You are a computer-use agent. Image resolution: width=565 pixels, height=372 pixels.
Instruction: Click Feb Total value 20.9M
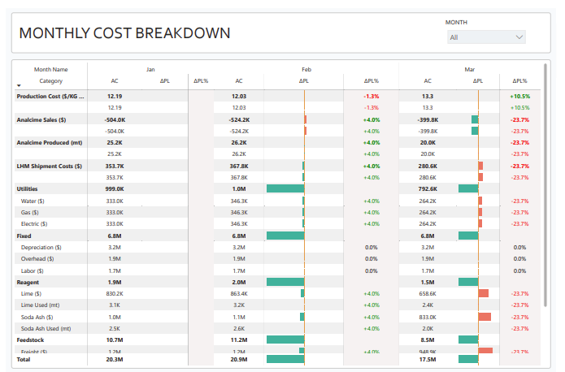click(x=239, y=359)
